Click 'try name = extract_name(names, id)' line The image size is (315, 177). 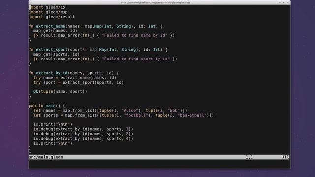tap(75, 78)
